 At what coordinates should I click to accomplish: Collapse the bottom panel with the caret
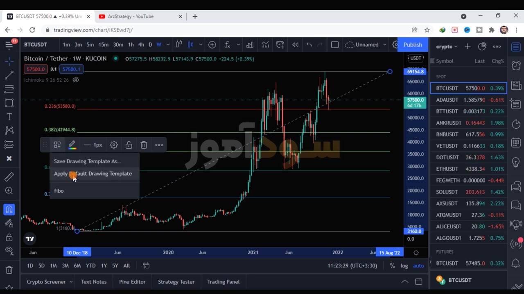404,282
